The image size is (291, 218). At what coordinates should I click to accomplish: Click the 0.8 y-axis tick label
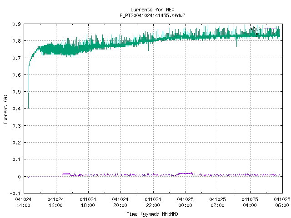click(16, 41)
